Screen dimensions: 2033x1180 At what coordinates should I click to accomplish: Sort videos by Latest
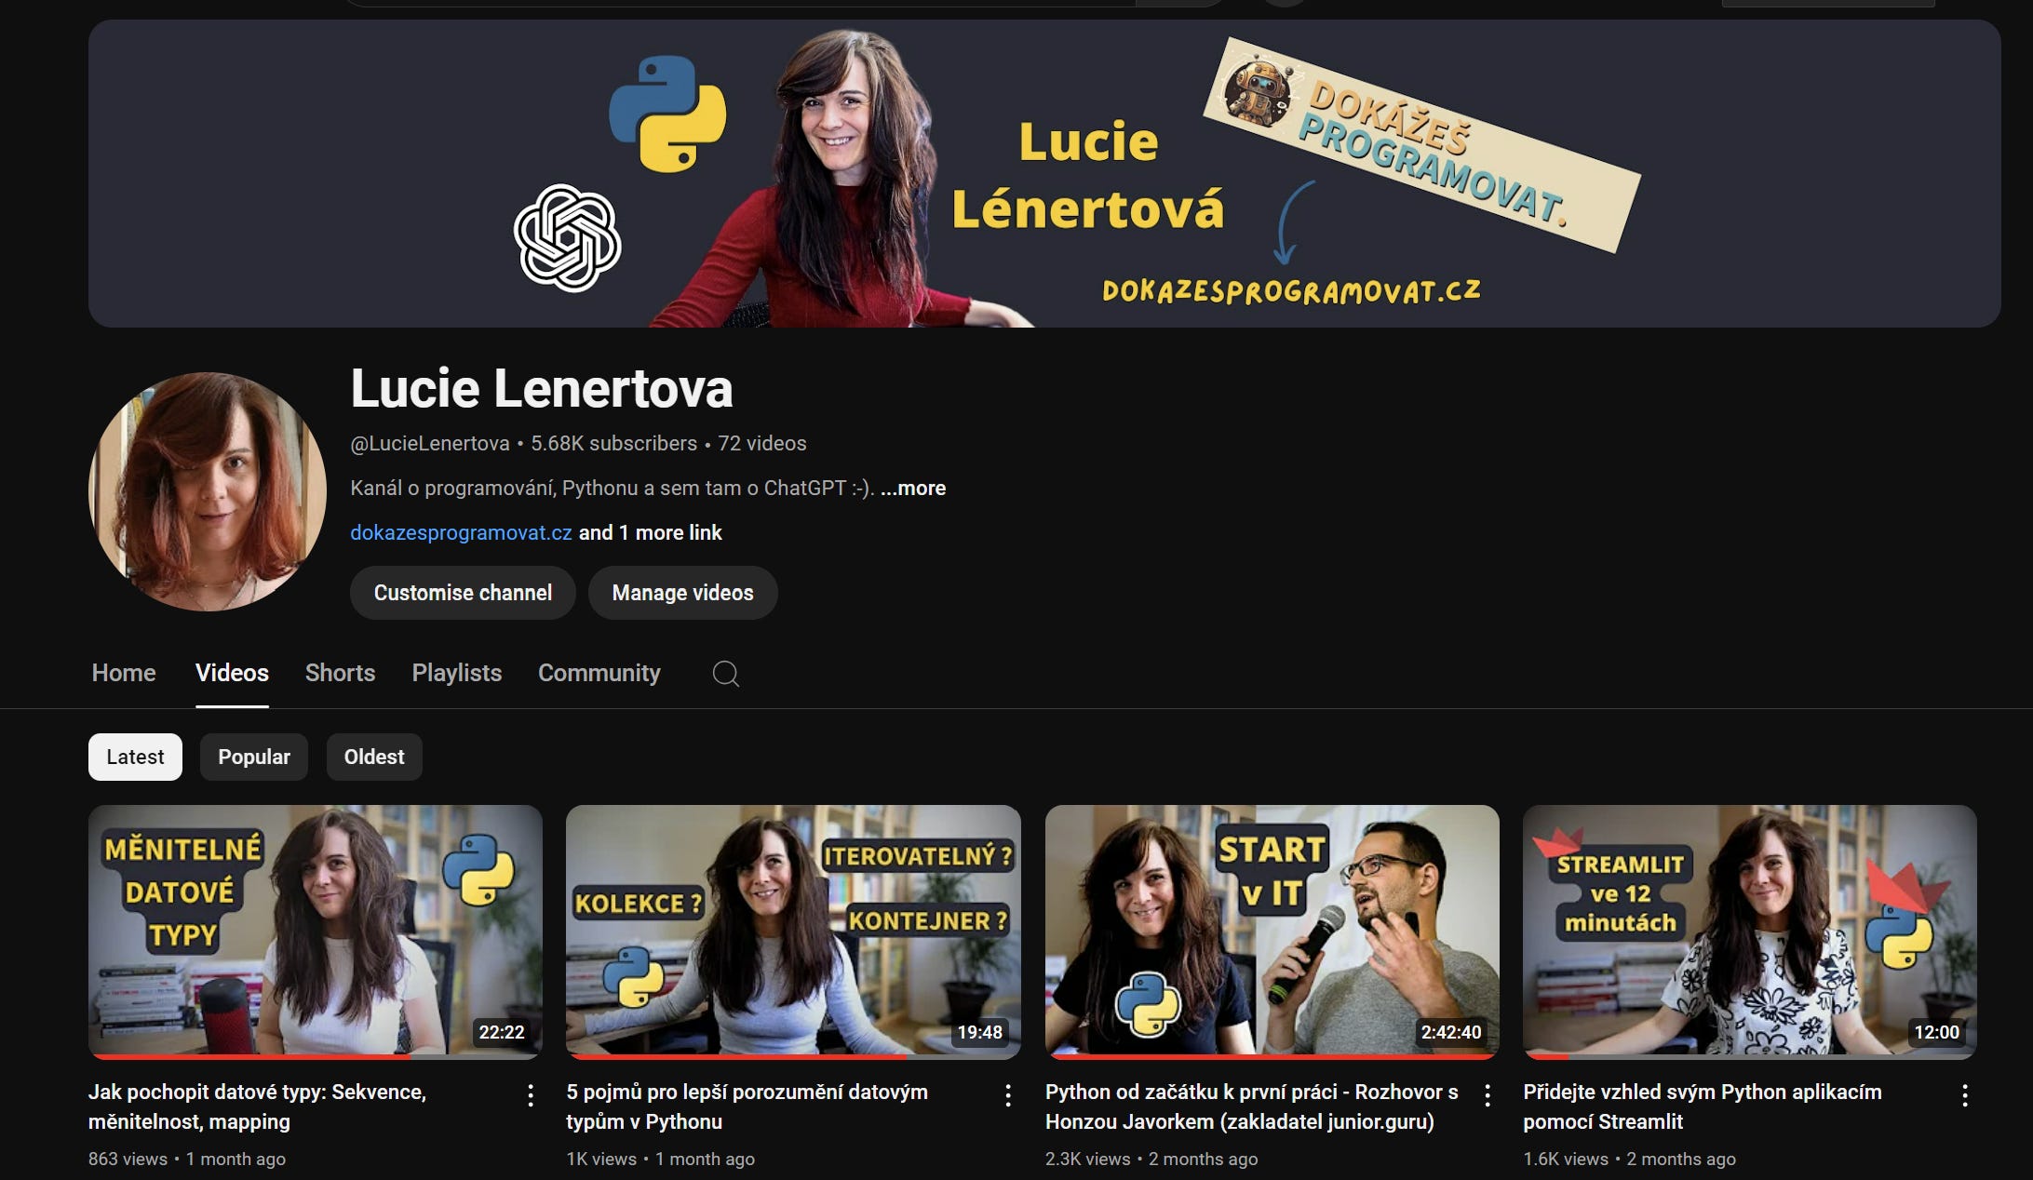[135, 757]
